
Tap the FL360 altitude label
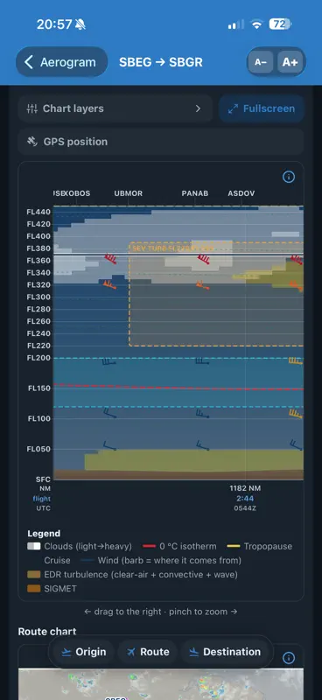[x=38, y=260]
